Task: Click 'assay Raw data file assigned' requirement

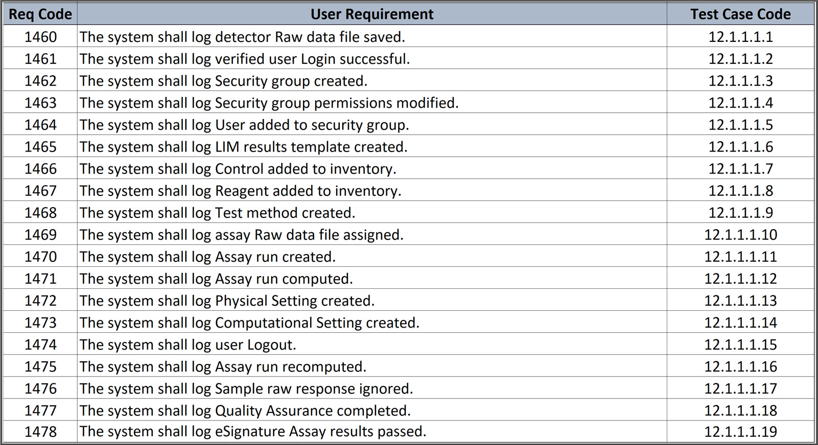Action: (242, 234)
